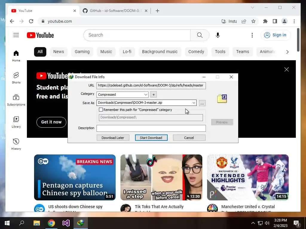Screen dimensions: 306x229
Task: Show more category chips with right arrow
Action: [x=287, y=52]
